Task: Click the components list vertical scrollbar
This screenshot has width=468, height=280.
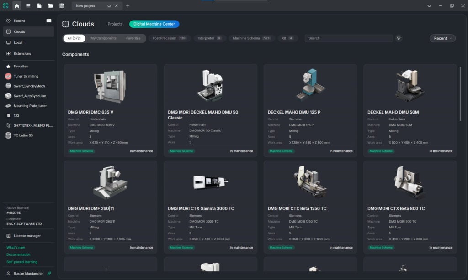Action: click(460, 94)
